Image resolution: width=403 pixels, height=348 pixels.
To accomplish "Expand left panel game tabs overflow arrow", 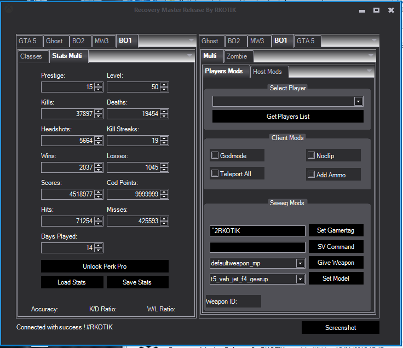I will (x=191, y=40).
